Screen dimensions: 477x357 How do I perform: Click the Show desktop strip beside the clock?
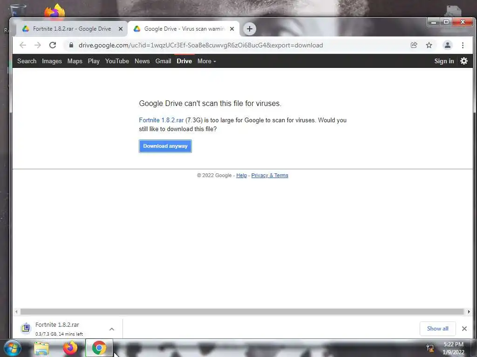(474, 348)
